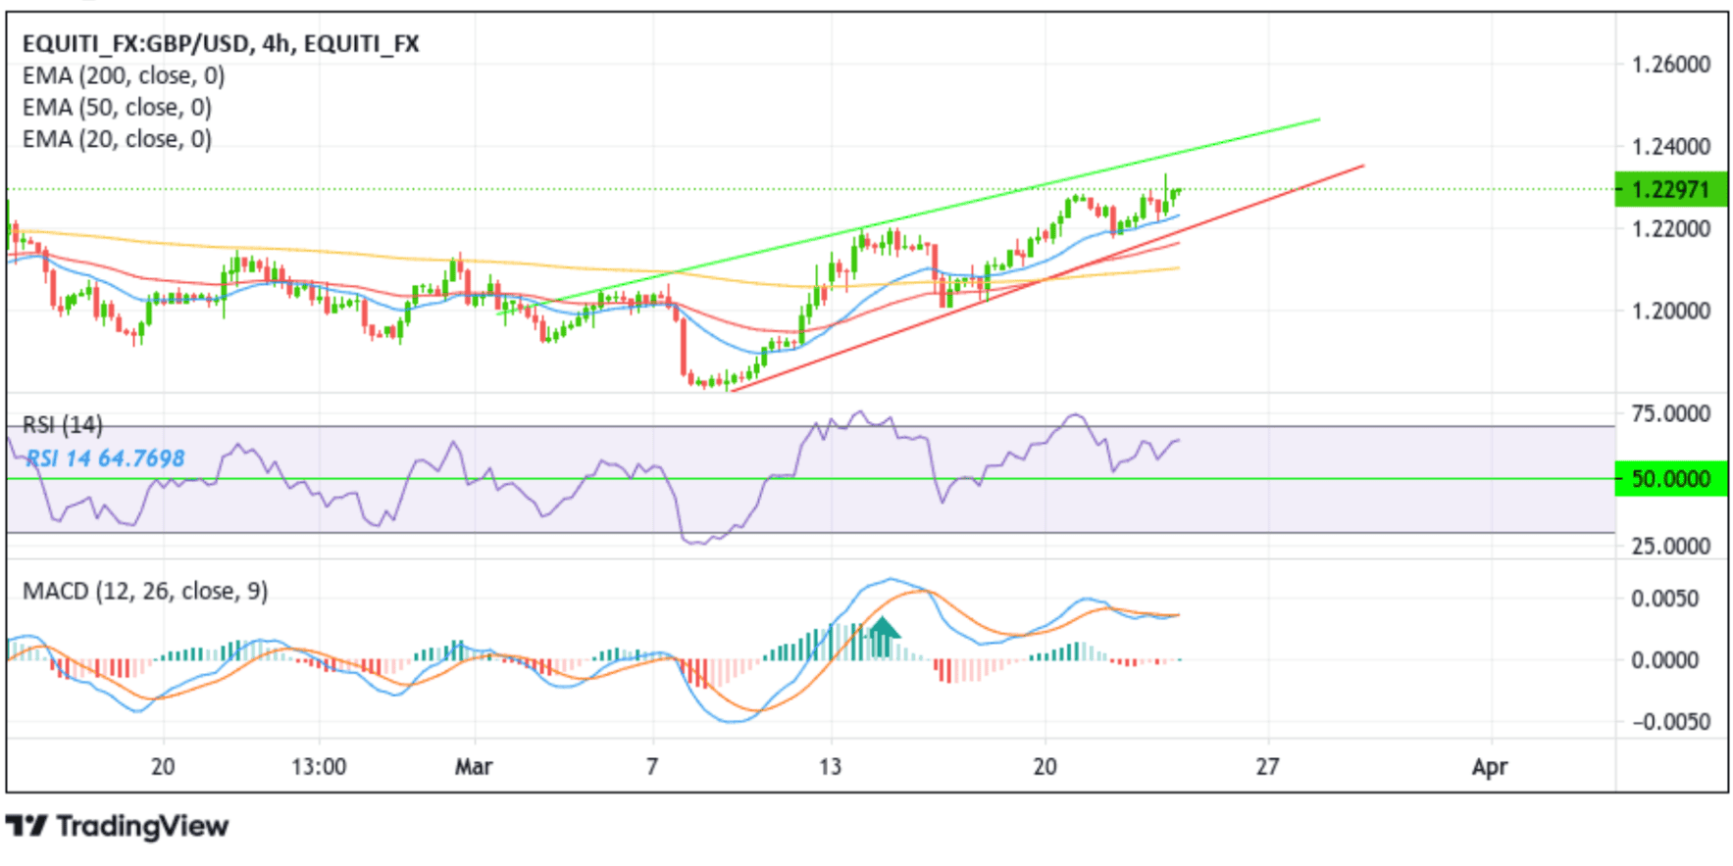Click the Apr date label on time axis
The height and width of the screenshot is (866, 1733).
[x=1489, y=767]
